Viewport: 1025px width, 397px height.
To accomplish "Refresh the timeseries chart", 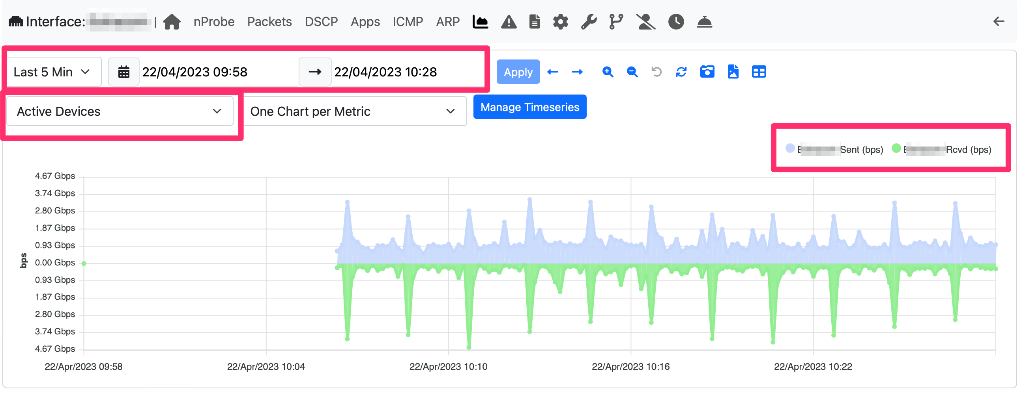I will (681, 72).
